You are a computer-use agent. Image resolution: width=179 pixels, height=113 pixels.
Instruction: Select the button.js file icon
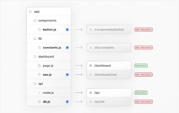tap(39, 29)
